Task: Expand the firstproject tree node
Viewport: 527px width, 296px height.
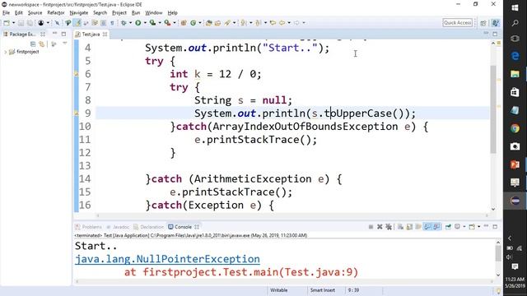Action: (5, 52)
